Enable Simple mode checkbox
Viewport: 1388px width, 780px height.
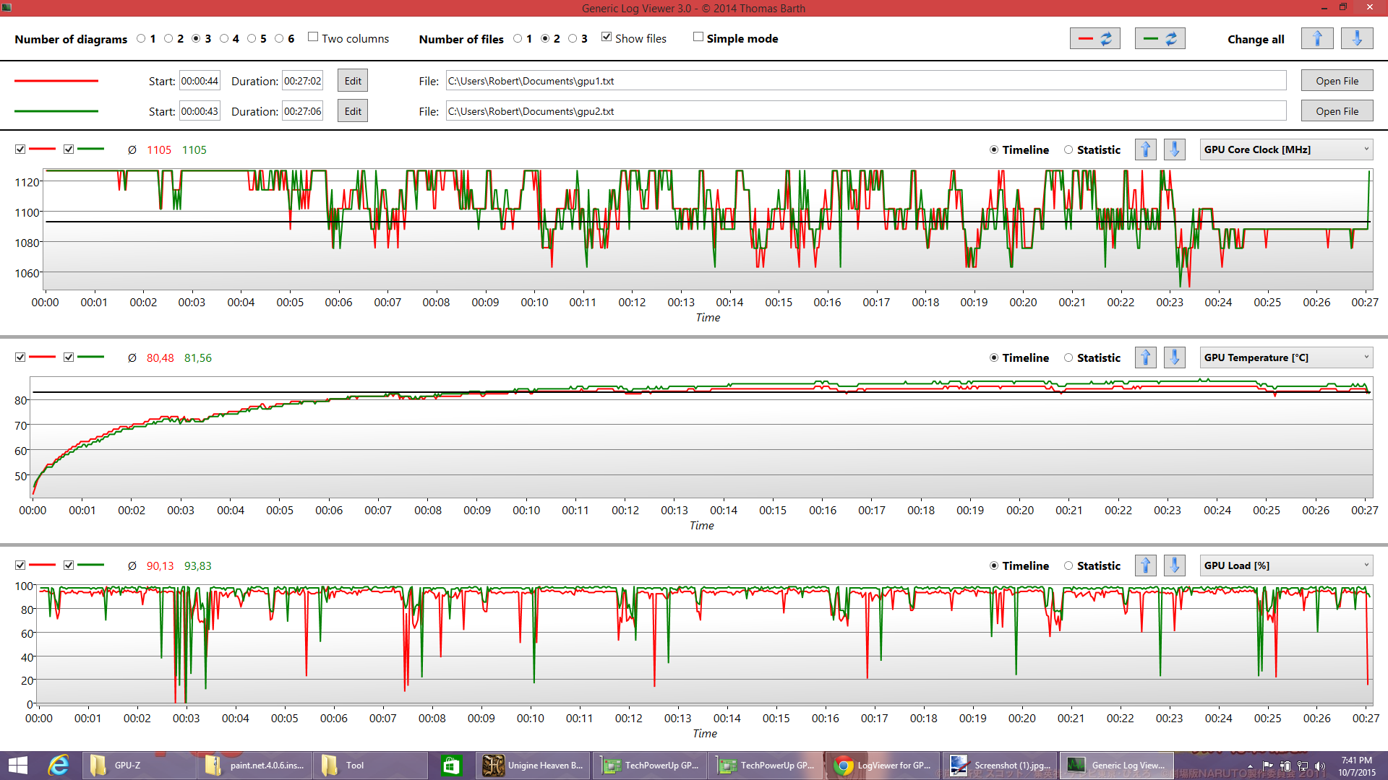pyautogui.click(x=698, y=38)
